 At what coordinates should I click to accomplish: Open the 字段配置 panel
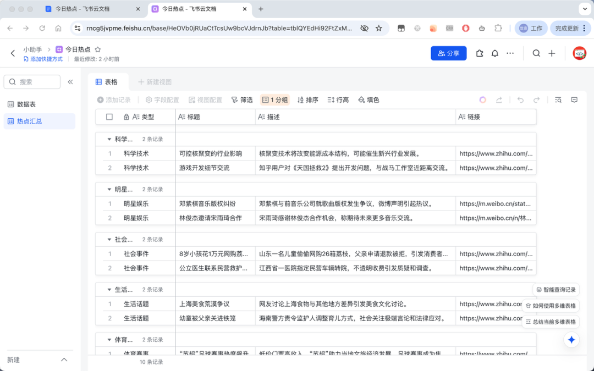[164, 99]
